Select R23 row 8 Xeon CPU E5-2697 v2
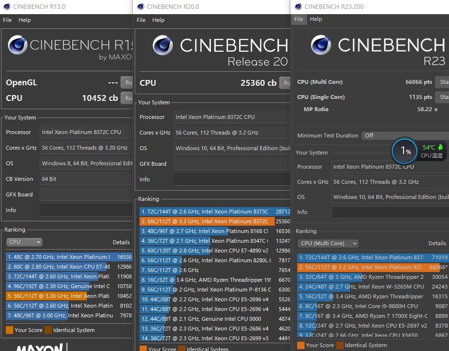Screen dimensions: 449x351 (x=373, y=326)
